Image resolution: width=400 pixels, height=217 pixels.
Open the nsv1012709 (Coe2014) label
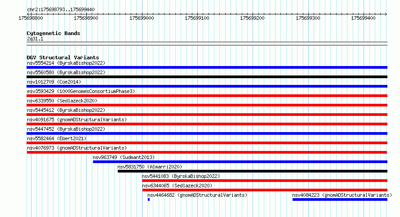[x=54, y=82]
